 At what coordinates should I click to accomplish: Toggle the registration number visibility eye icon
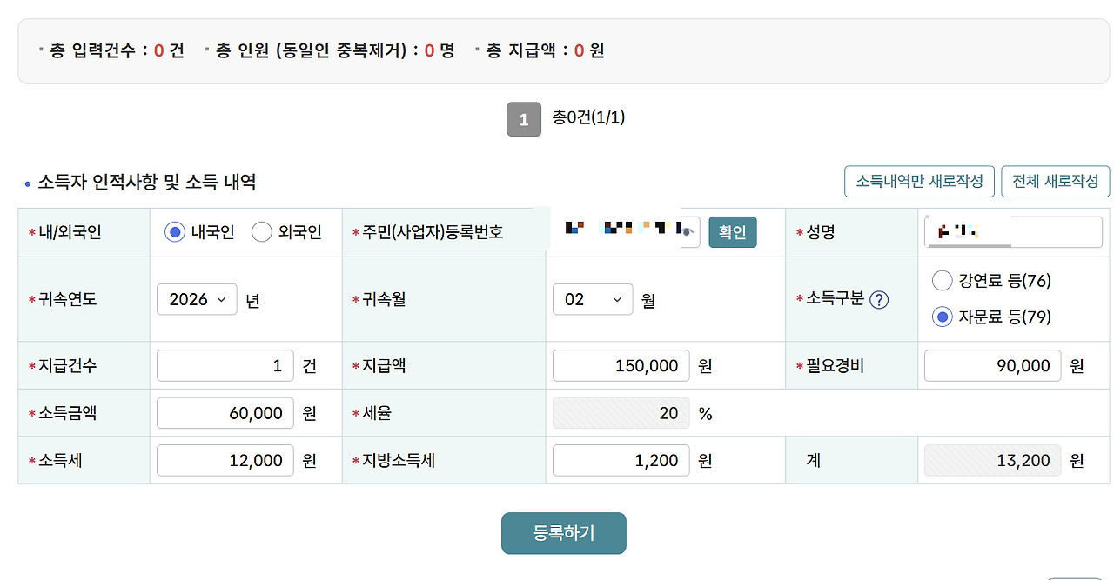click(x=688, y=232)
